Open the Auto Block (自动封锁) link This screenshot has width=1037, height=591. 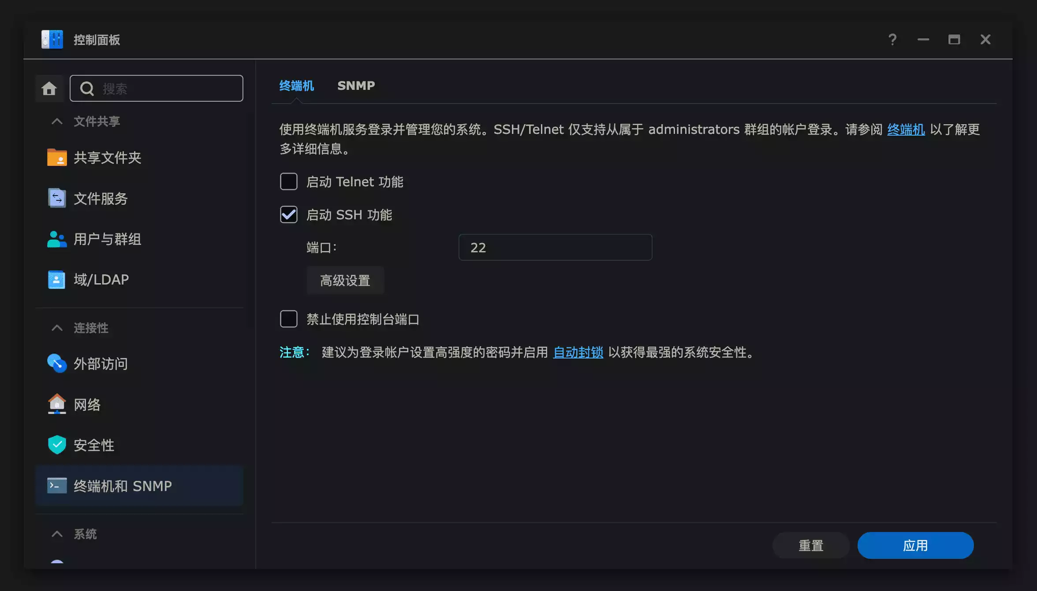pos(578,352)
